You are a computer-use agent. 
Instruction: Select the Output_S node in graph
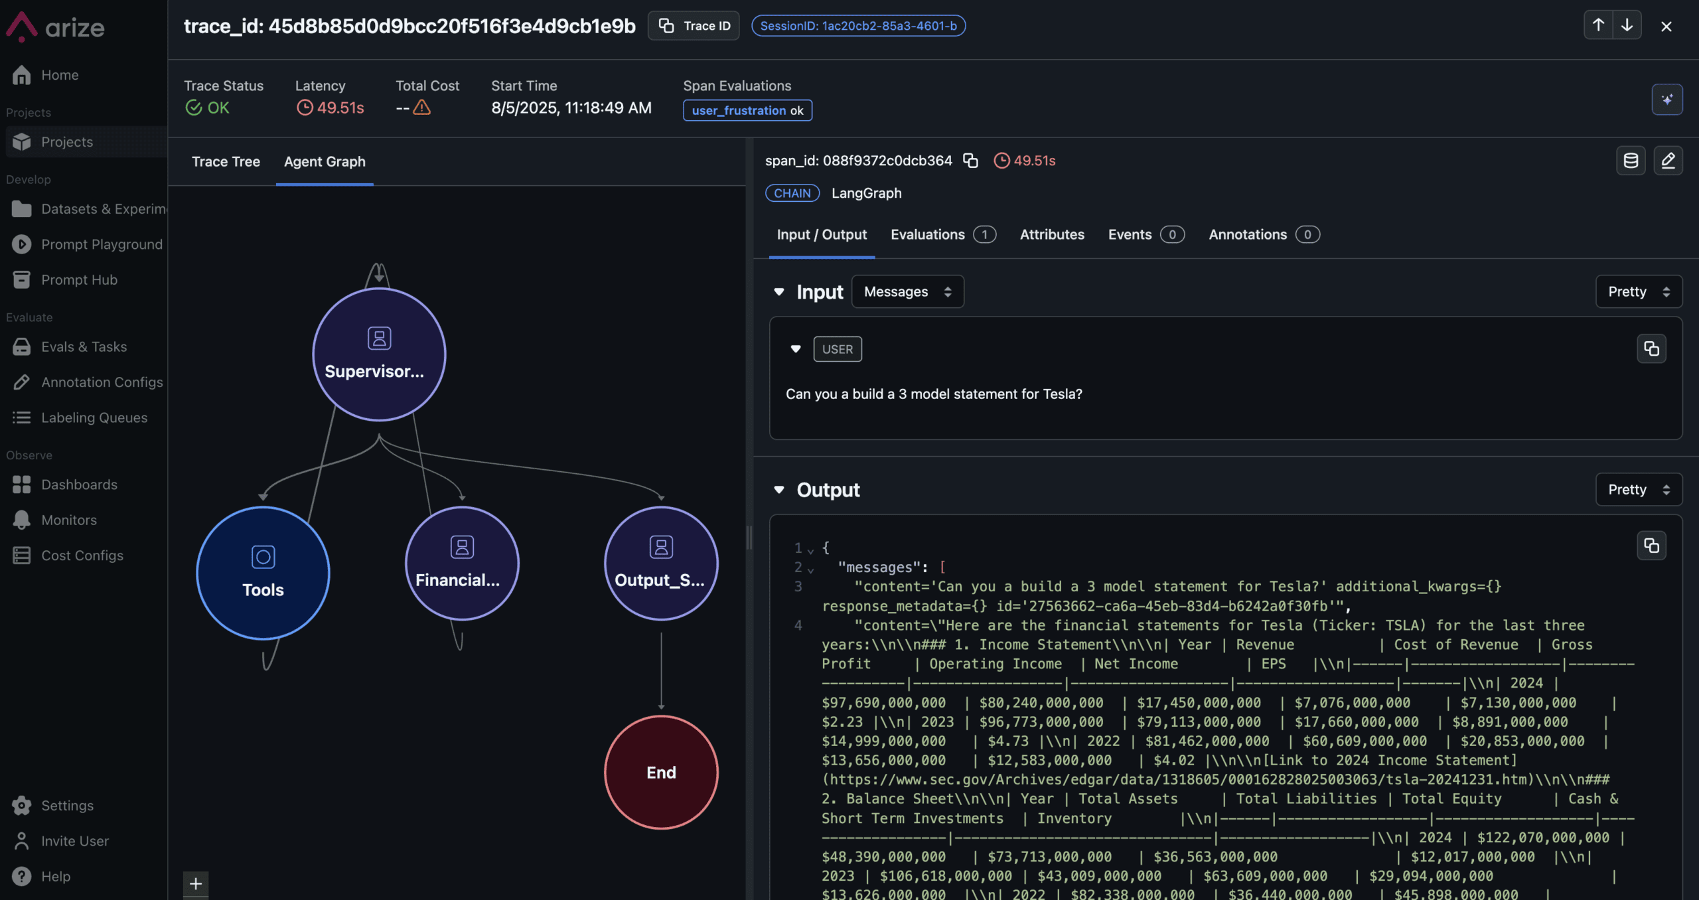pyautogui.click(x=661, y=563)
